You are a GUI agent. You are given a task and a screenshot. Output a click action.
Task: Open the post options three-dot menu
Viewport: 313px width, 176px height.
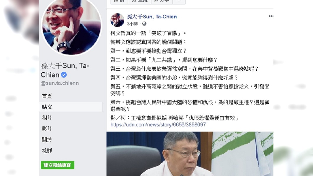[271, 16]
